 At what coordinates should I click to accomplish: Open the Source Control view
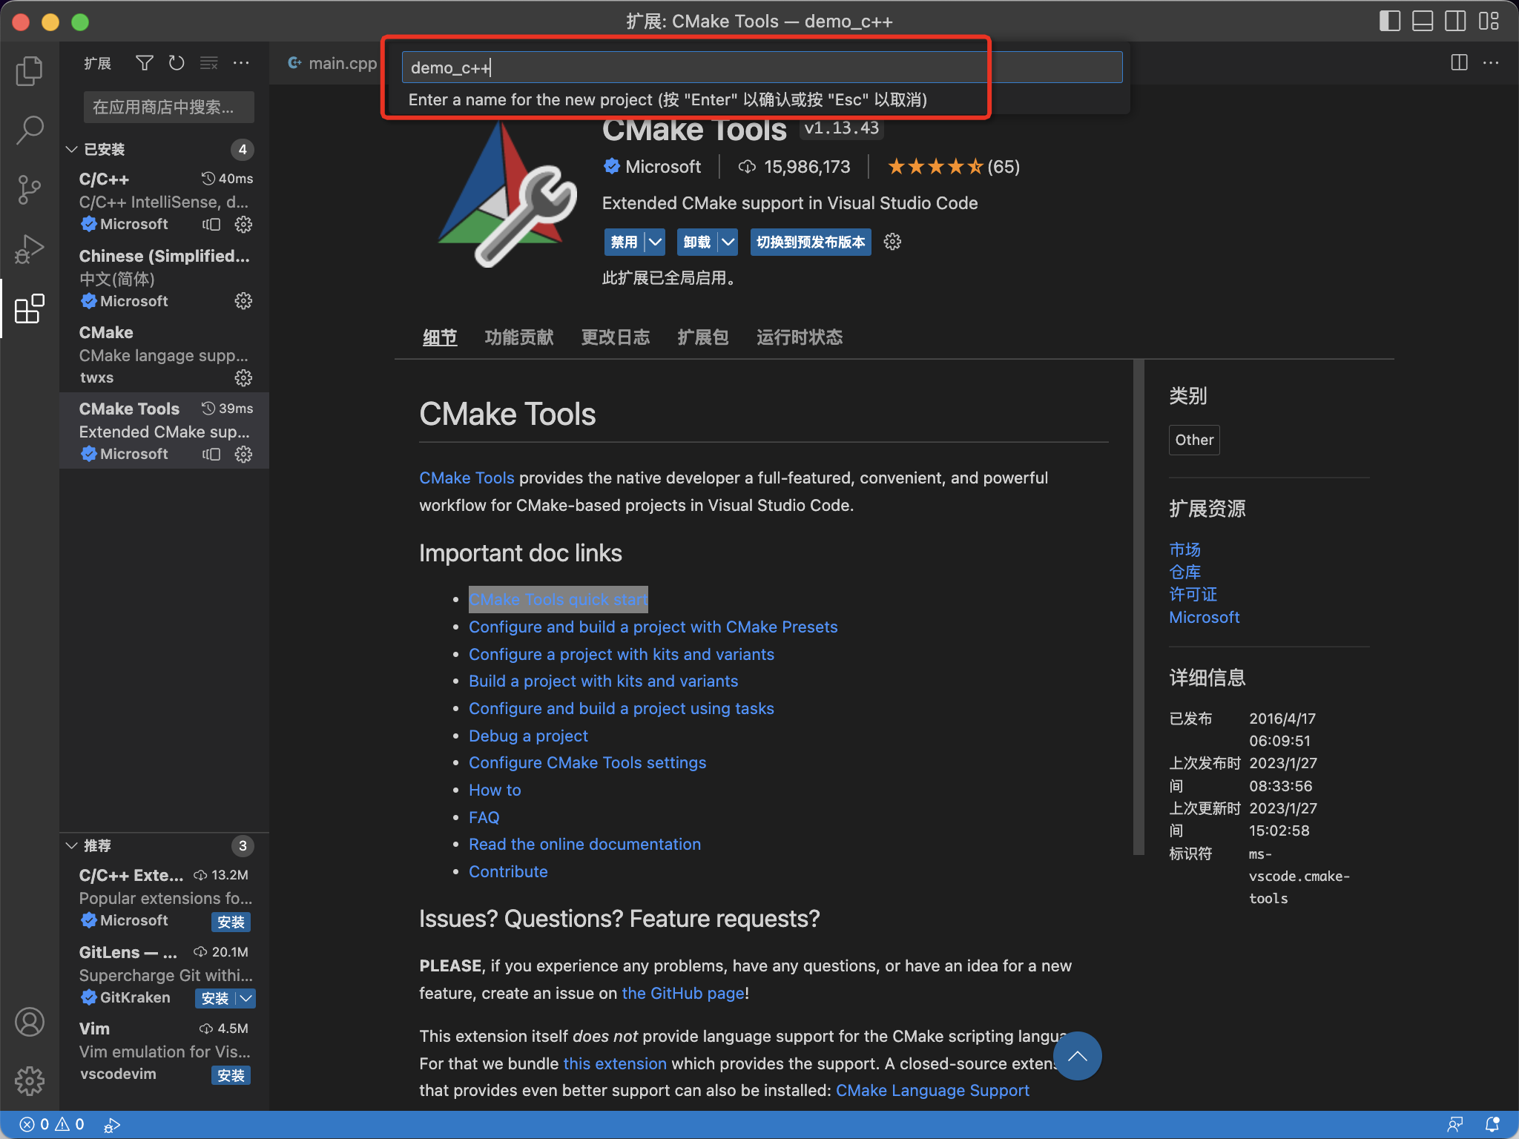click(x=30, y=189)
